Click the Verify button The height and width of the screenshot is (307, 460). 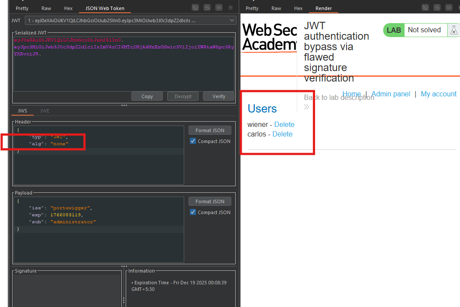[219, 96]
